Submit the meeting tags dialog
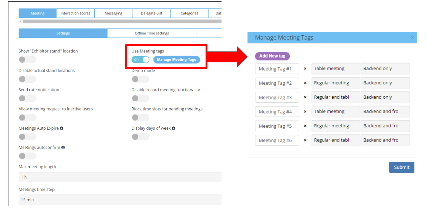 [402, 167]
